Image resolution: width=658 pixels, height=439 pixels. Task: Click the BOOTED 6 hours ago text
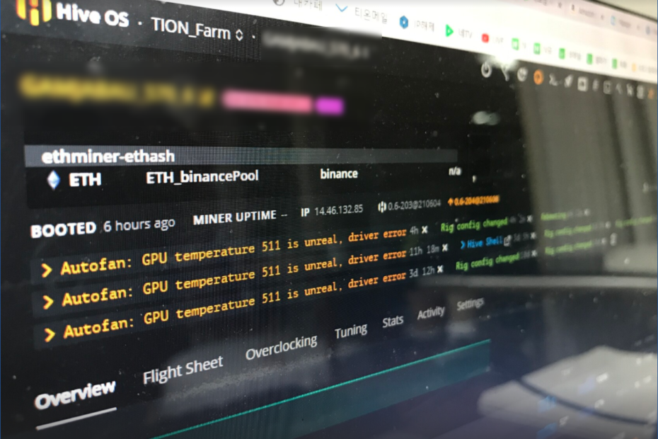pos(103,227)
